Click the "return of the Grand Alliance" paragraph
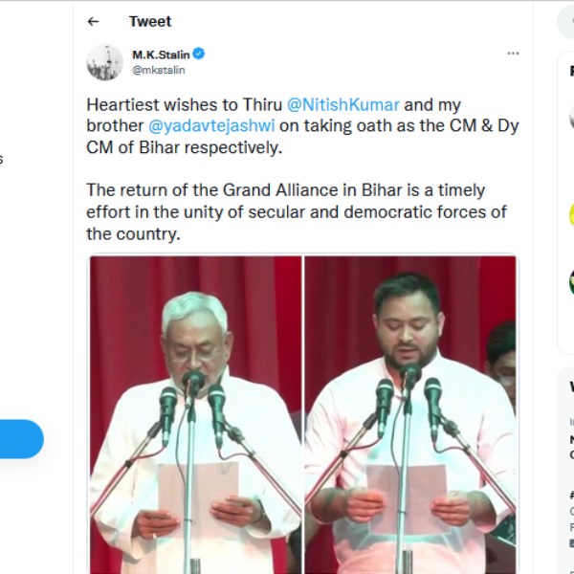Screen dimensions: 574x574 [x=297, y=211]
